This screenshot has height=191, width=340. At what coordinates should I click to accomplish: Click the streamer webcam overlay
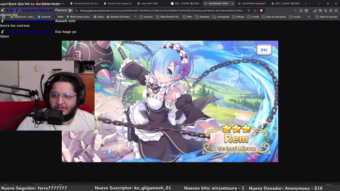[x=47, y=95]
